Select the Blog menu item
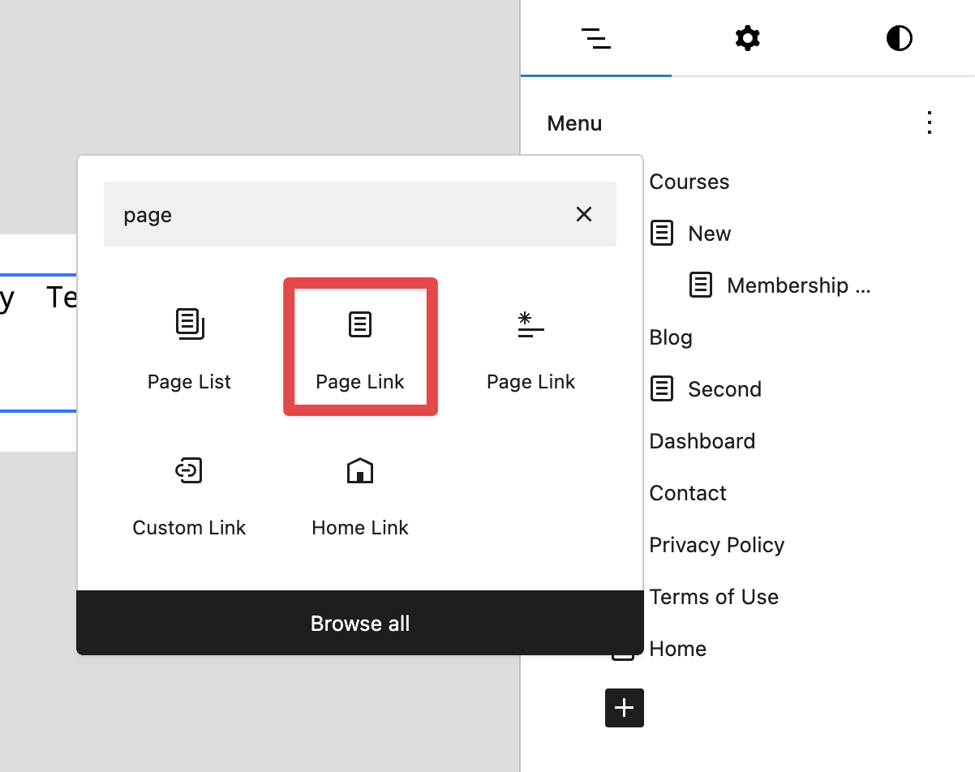 [671, 337]
